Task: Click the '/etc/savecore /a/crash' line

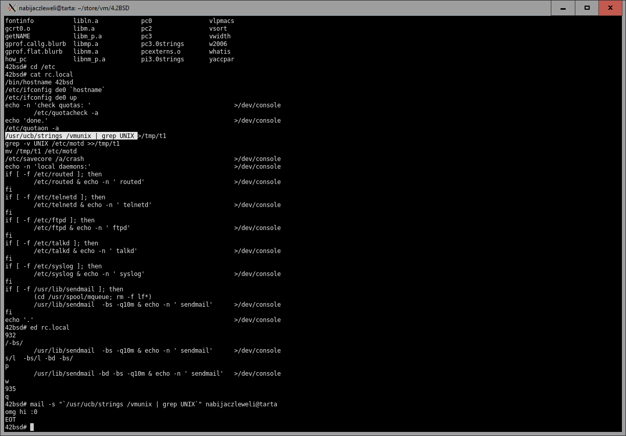Action: coord(44,159)
